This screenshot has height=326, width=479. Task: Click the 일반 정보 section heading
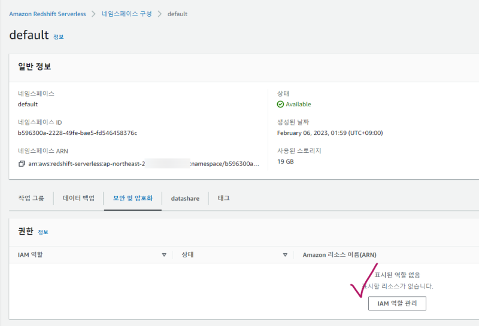[34, 67]
